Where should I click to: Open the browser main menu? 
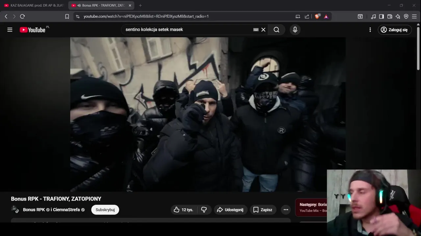[x=414, y=16]
